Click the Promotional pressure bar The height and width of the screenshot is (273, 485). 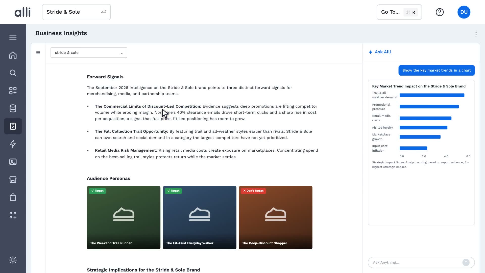click(x=429, y=107)
